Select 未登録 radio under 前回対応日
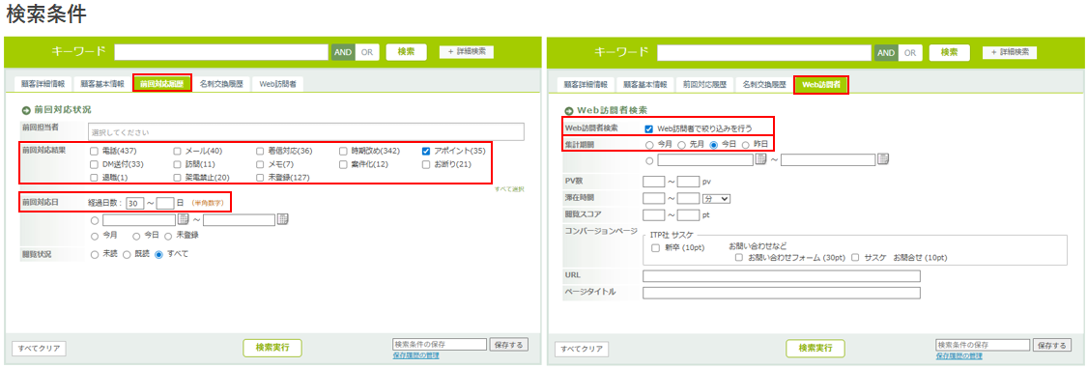1087x368 pixels. (168, 236)
